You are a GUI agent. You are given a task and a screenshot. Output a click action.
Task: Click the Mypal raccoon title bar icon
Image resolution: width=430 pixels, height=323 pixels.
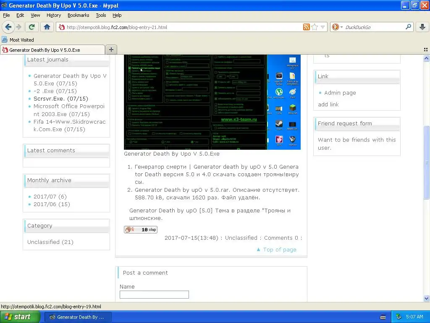pyautogui.click(x=4, y=5)
